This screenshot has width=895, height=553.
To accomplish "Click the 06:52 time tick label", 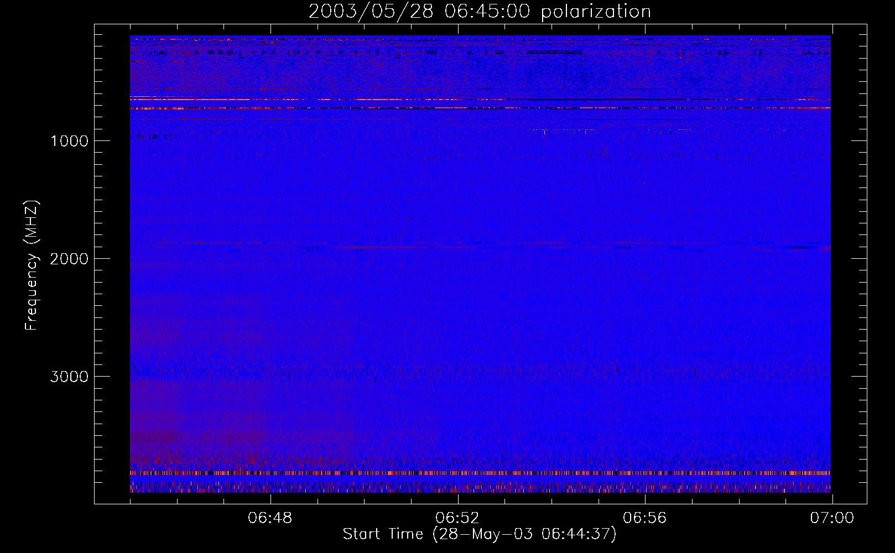I will pyautogui.click(x=457, y=518).
